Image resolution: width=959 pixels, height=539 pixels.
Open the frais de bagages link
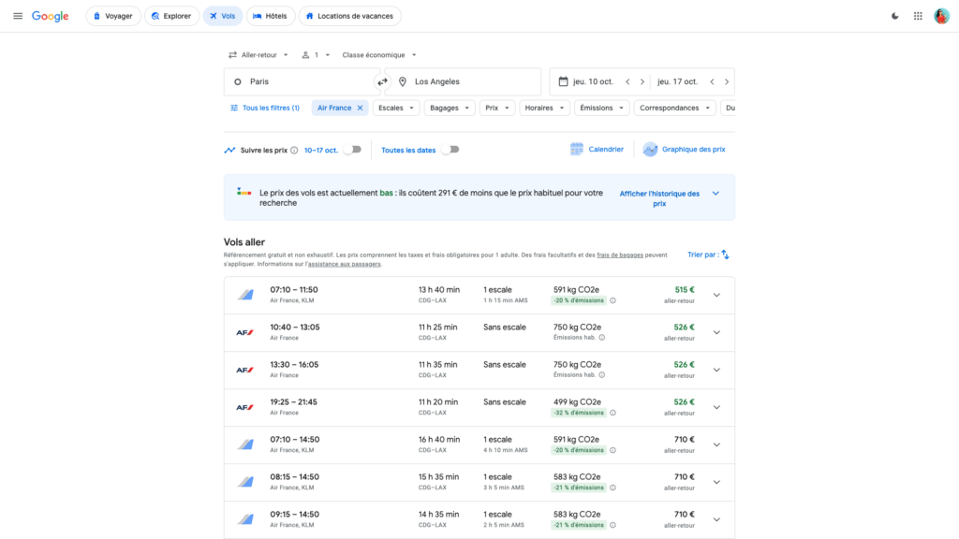coord(620,255)
